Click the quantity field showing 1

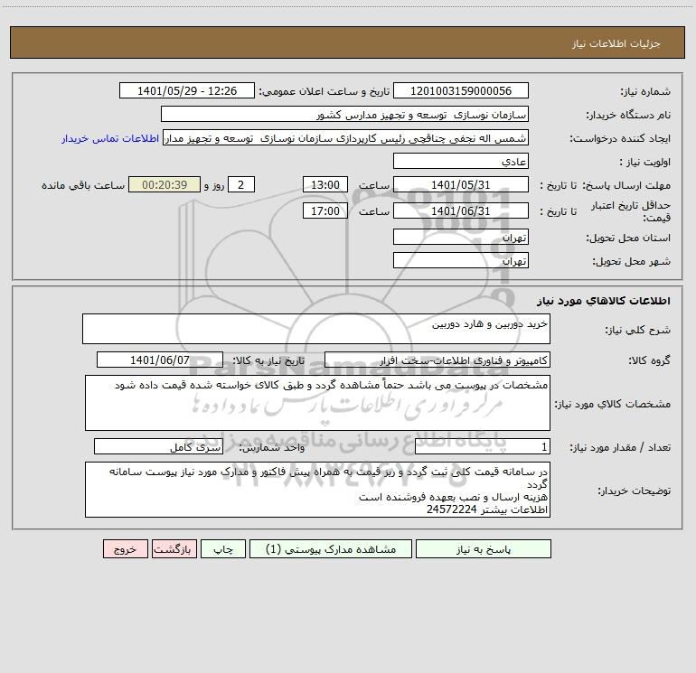click(483, 447)
